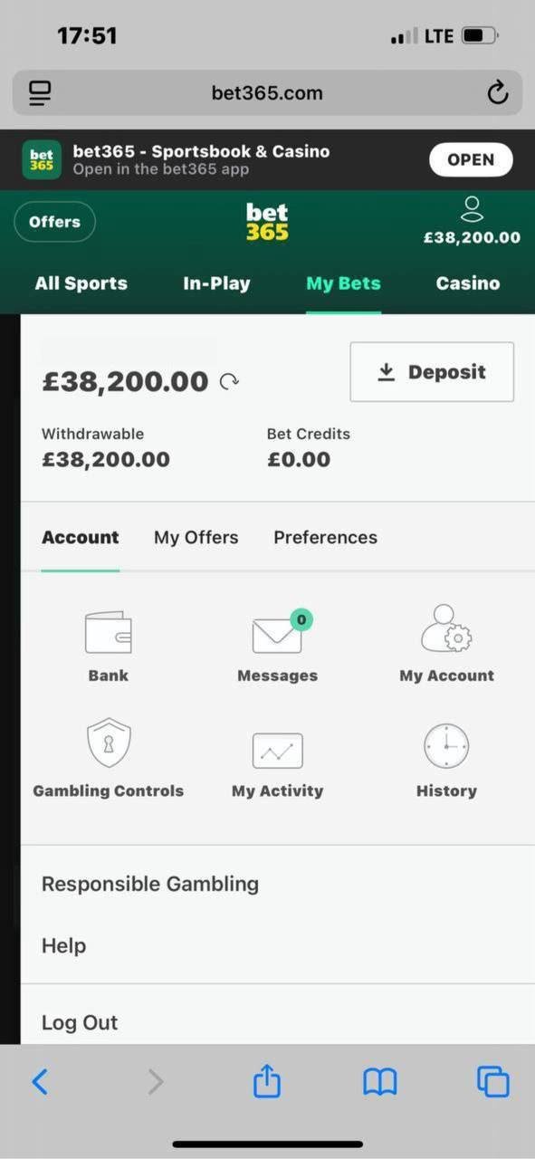The image size is (535, 1159).
Task: Refresh balance using circular arrow icon
Action: point(229,382)
